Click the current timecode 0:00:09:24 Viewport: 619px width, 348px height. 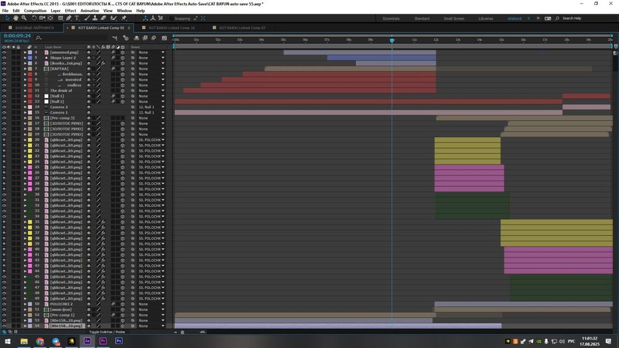pos(17,36)
